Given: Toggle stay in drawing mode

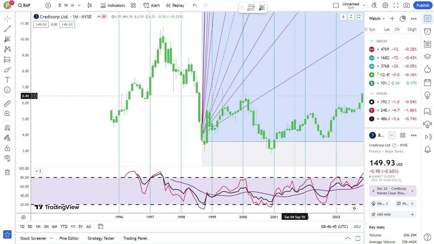Looking at the screenshot, I should 7,138.
